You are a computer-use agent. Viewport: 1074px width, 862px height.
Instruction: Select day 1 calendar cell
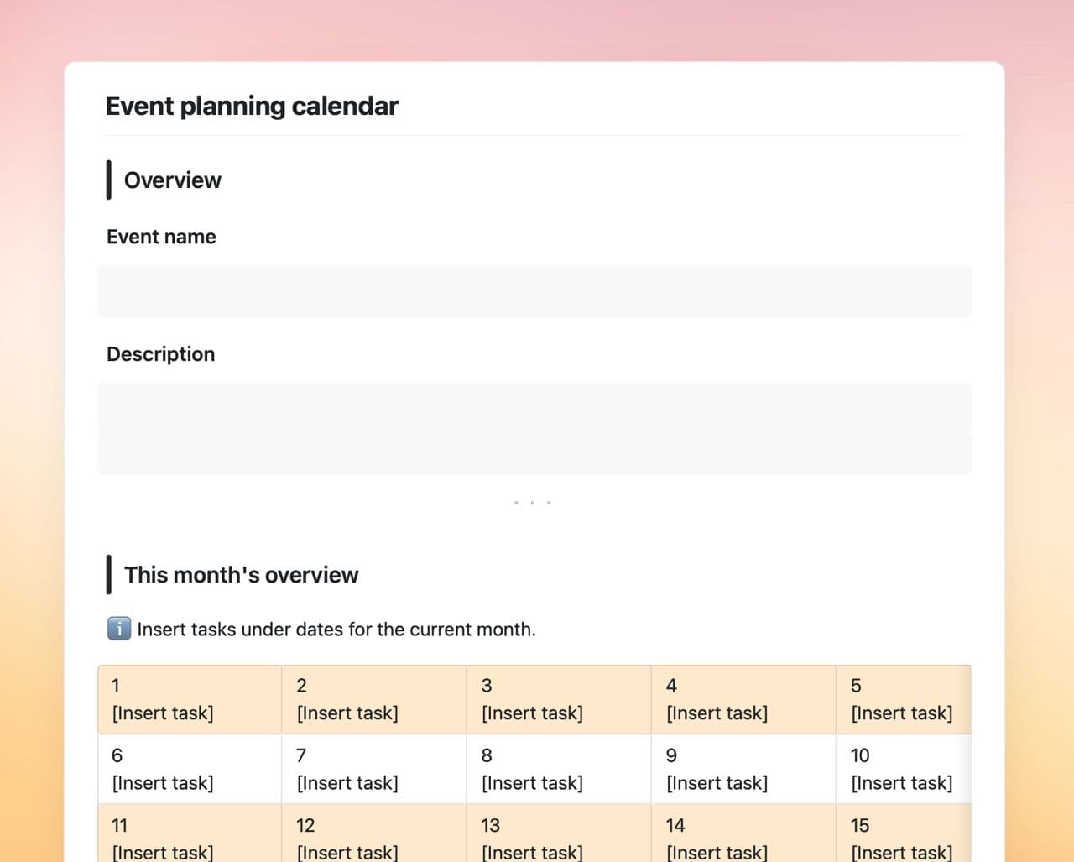(190, 699)
